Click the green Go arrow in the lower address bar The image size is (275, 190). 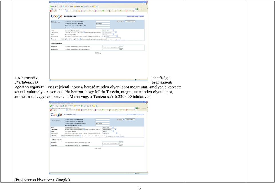click(x=137, y=108)
